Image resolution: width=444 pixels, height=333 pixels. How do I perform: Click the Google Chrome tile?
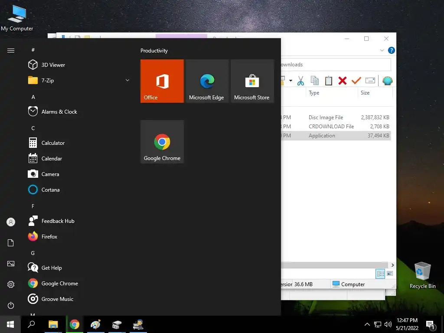pos(162,142)
